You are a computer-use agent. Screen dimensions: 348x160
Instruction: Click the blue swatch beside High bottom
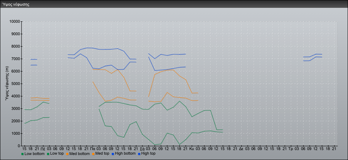[x=112, y=154]
